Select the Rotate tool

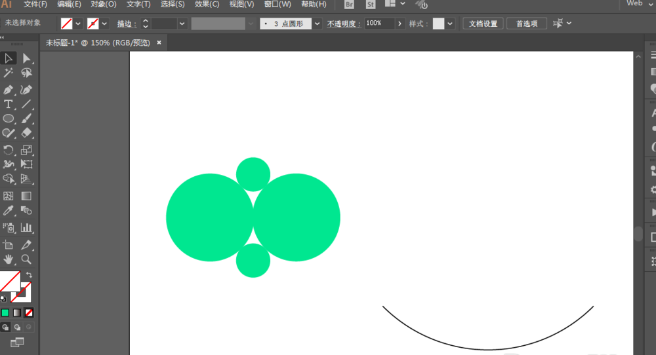[x=9, y=149]
